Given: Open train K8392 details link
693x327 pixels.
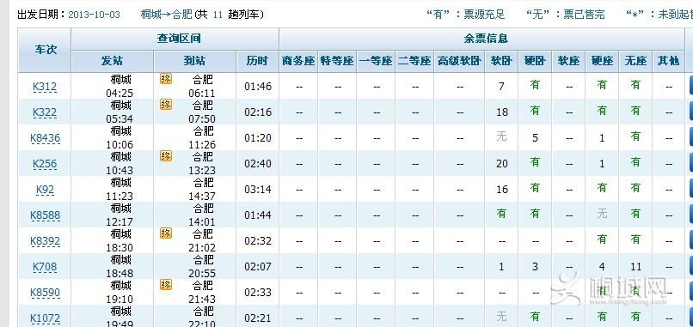Looking at the screenshot, I should (x=45, y=241).
